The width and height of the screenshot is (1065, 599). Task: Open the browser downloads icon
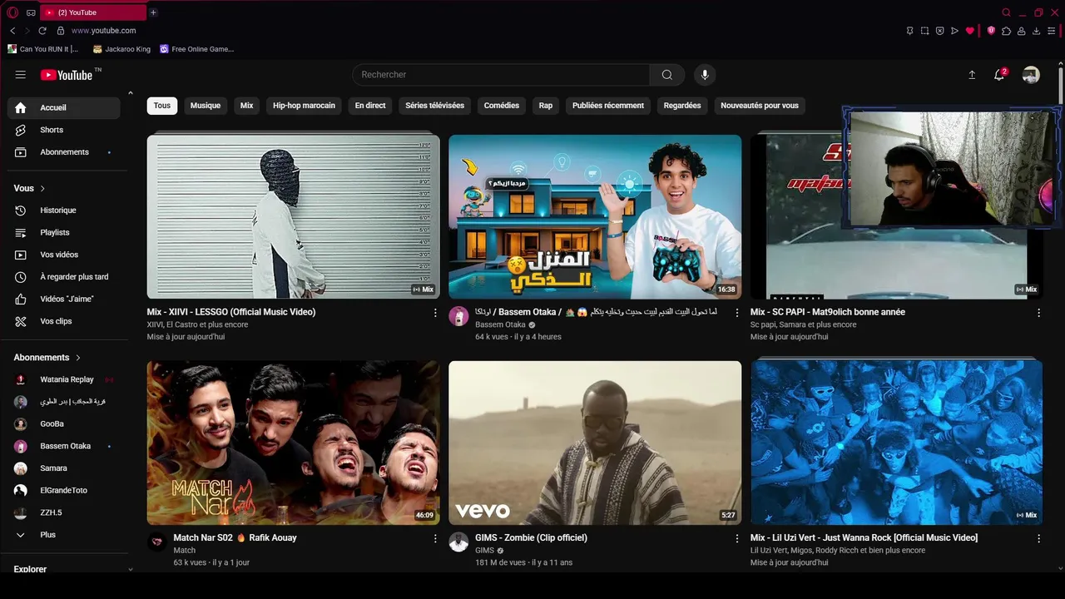click(1037, 31)
